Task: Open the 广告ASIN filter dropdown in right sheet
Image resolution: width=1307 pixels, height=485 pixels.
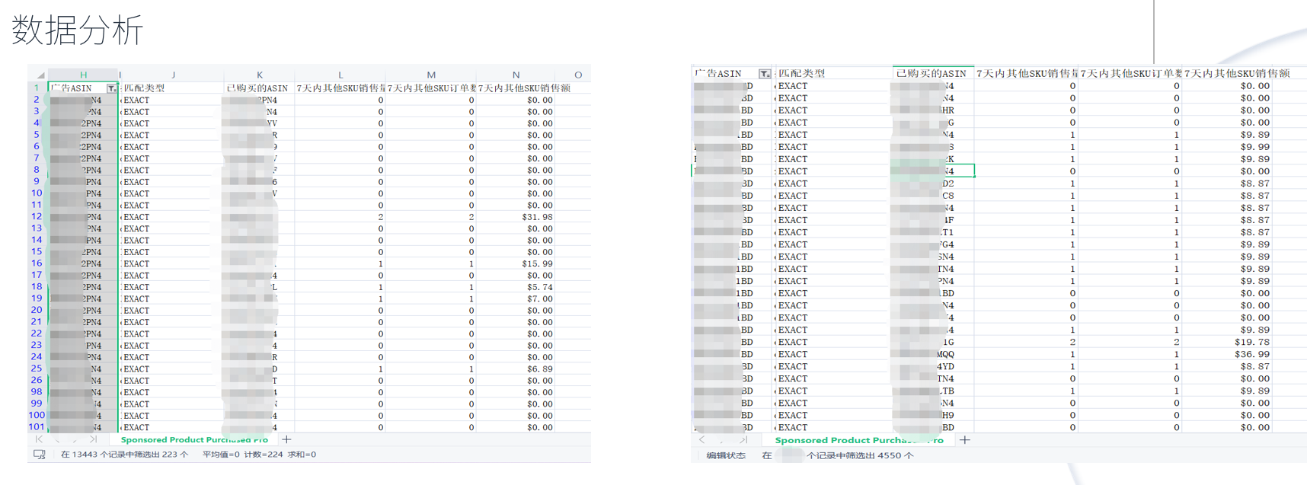Action: tap(764, 74)
